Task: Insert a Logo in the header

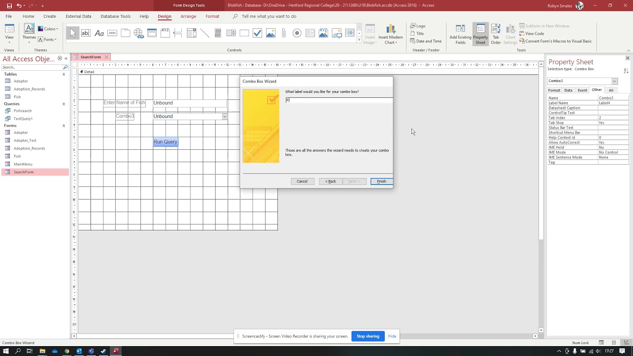Action: pos(417,26)
